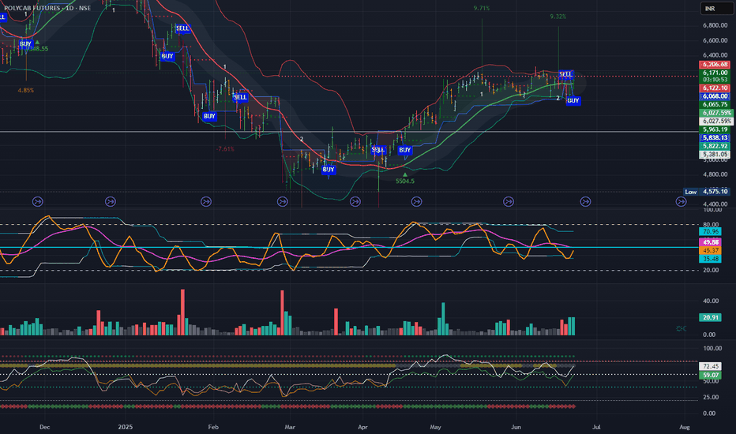This screenshot has width=736, height=434.
Task: Click the Aug label on time axis
Action: (x=685, y=427)
